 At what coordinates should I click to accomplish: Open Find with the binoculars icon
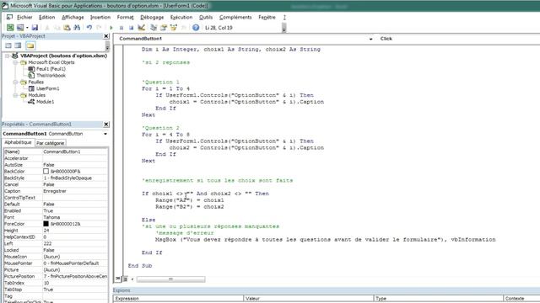[x=77, y=28]
